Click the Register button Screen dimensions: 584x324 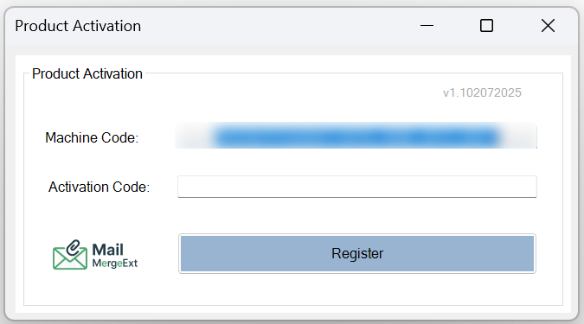click(357, 254)
